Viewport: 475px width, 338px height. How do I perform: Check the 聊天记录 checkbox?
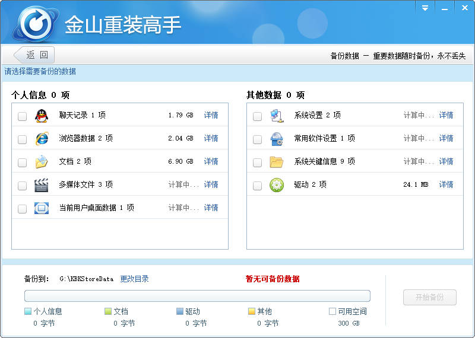(22, 116)
